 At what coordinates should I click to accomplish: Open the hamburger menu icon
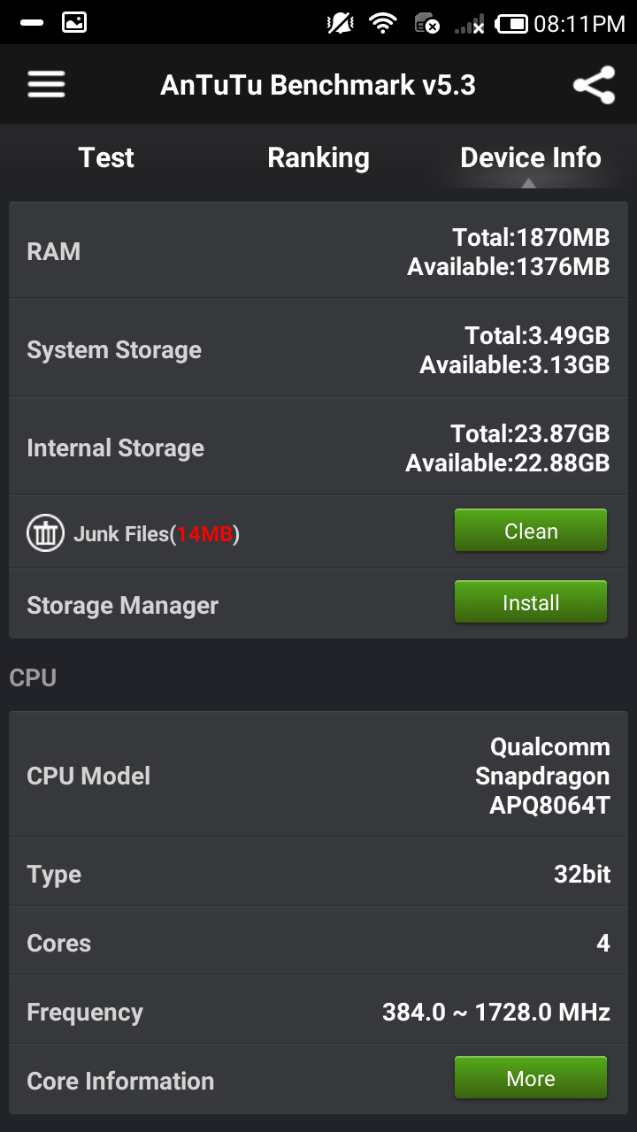(x=46, y=85)
